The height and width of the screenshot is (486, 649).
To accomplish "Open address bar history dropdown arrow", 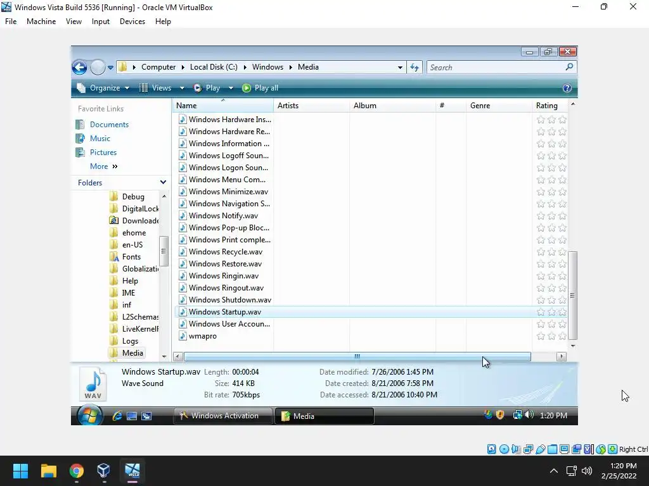I will 400,67.
